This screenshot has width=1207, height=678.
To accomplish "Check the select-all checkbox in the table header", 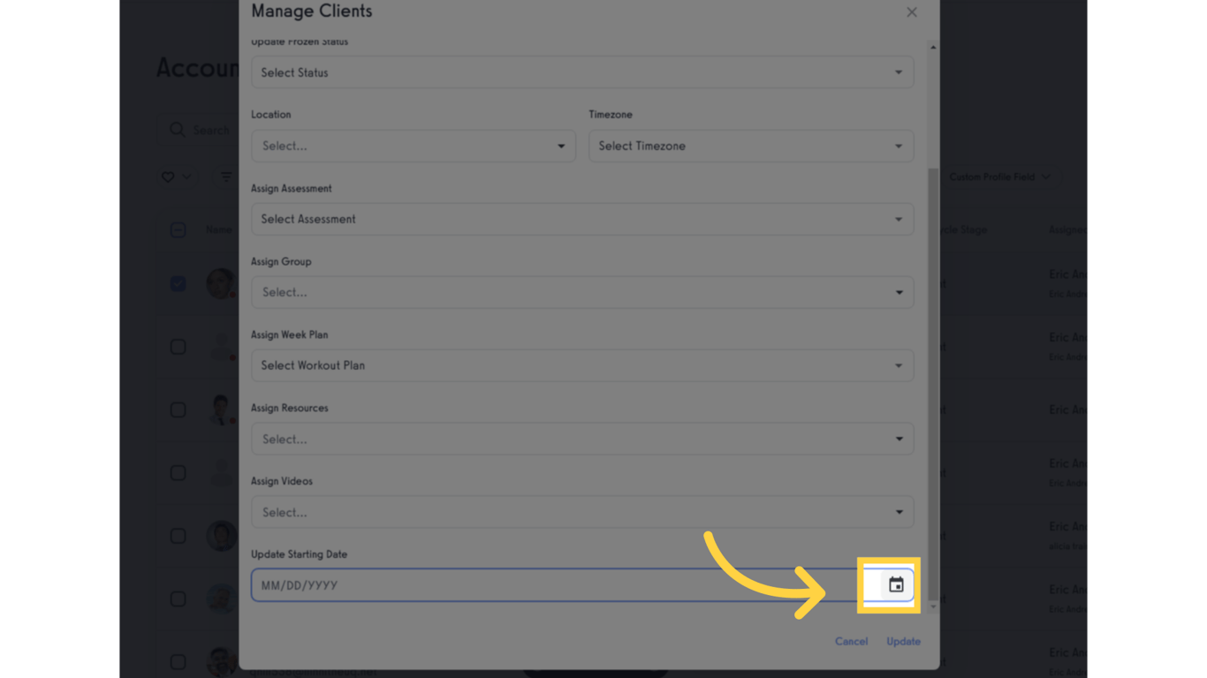I will (x=178, y=230).
